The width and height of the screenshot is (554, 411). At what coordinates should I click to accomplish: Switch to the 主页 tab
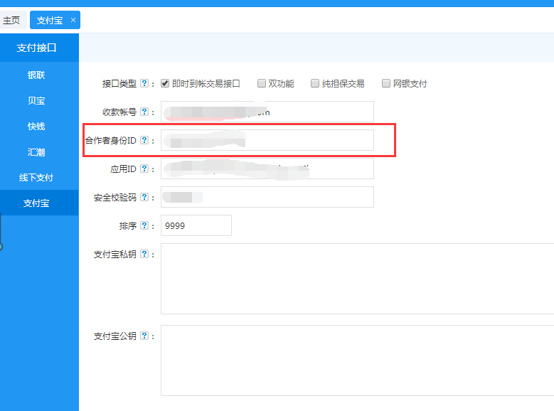point(12,20)
